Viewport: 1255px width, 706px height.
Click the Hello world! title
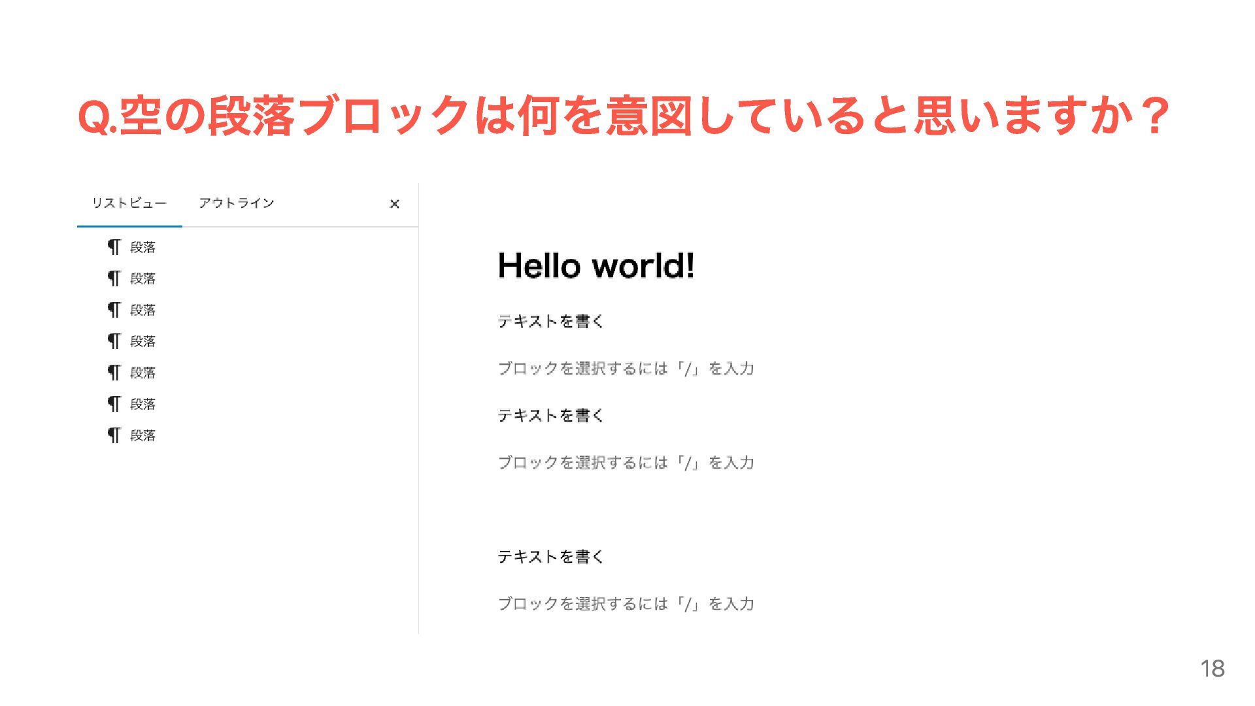tap(595, 266)
